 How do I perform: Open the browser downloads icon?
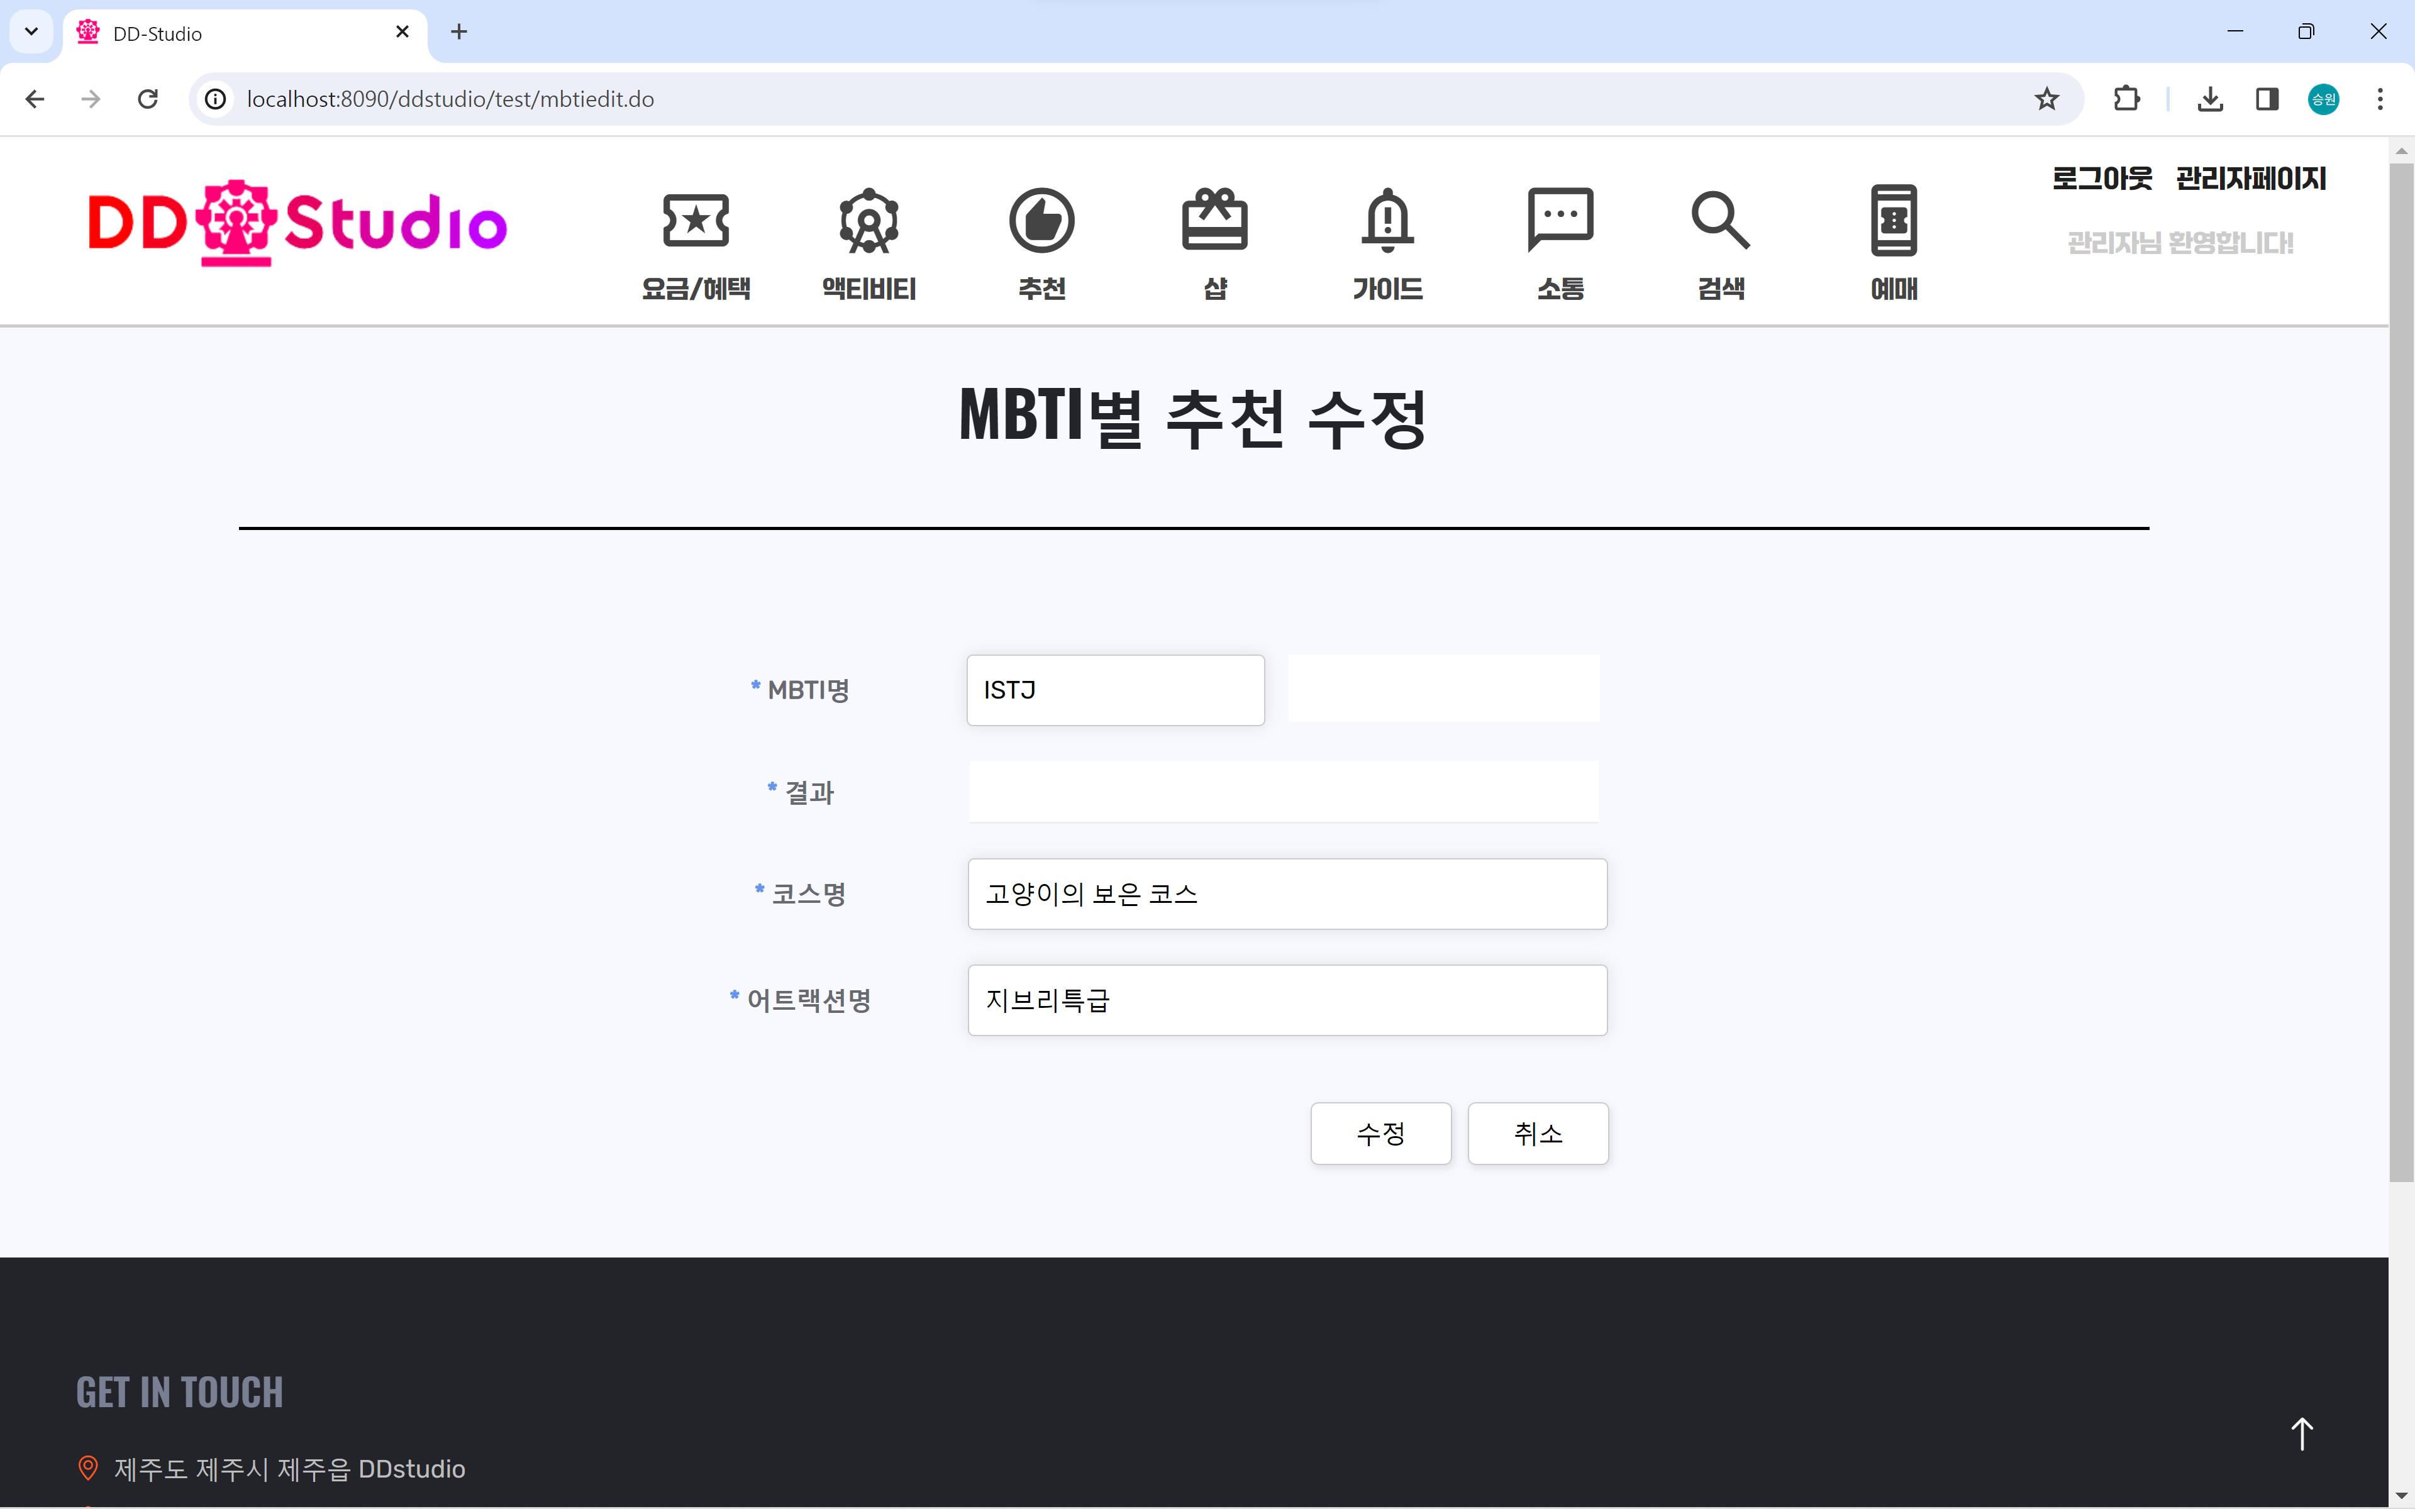tap(2211, 99)
